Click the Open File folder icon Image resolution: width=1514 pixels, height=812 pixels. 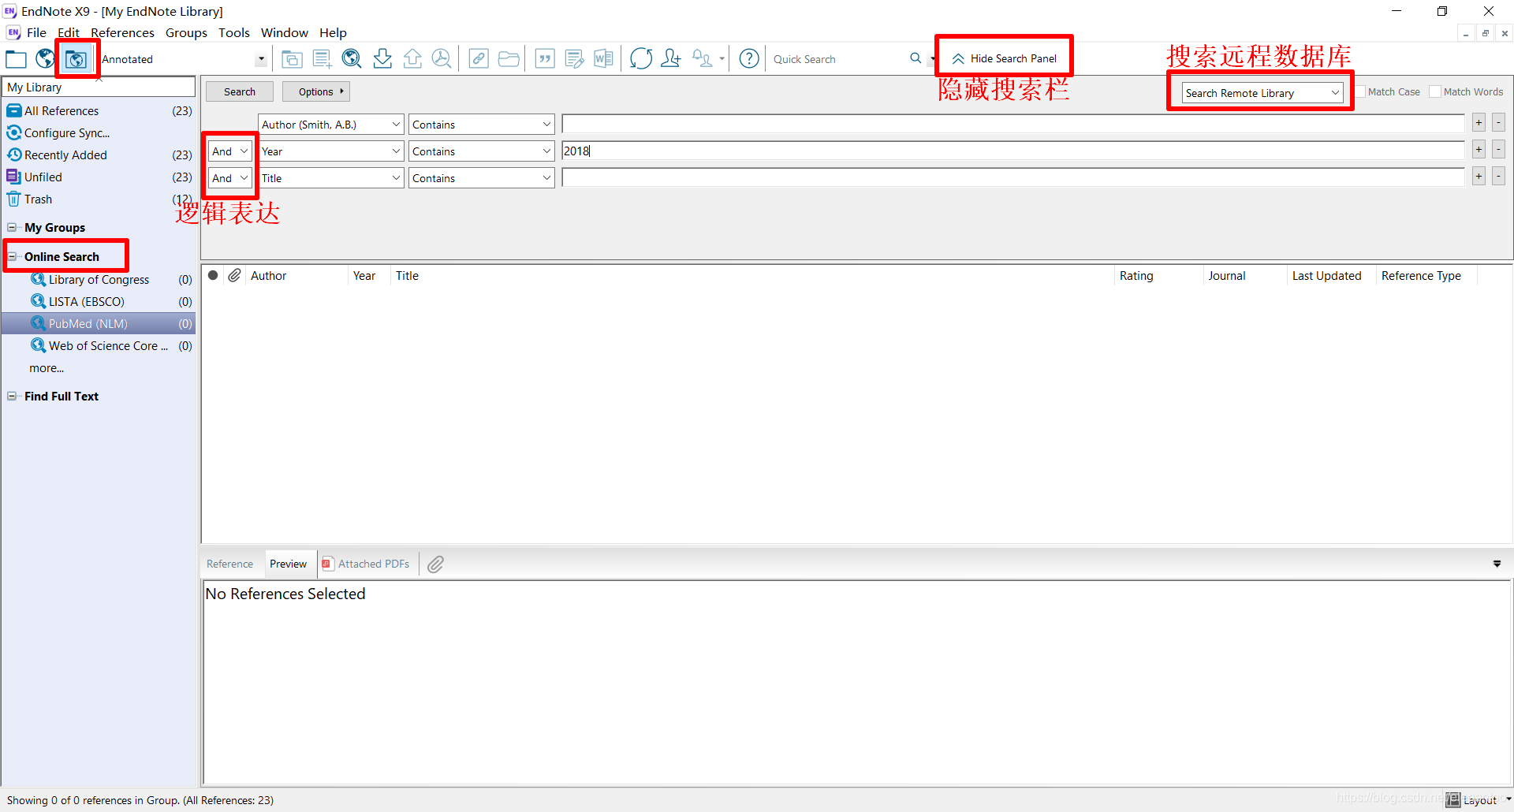(x=509, y=59)
